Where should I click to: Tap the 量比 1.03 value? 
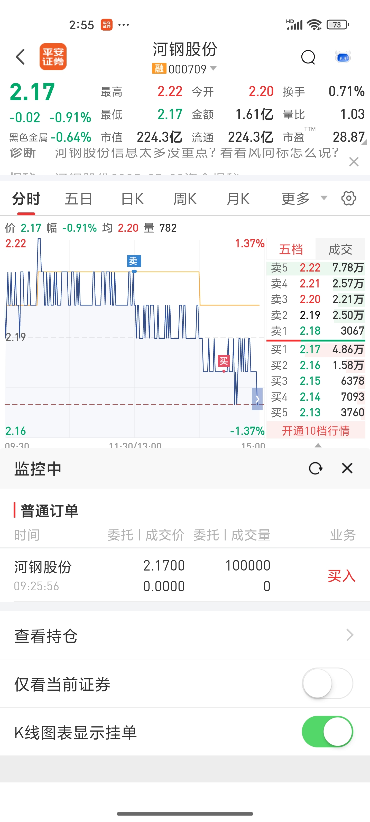[353, 114]
